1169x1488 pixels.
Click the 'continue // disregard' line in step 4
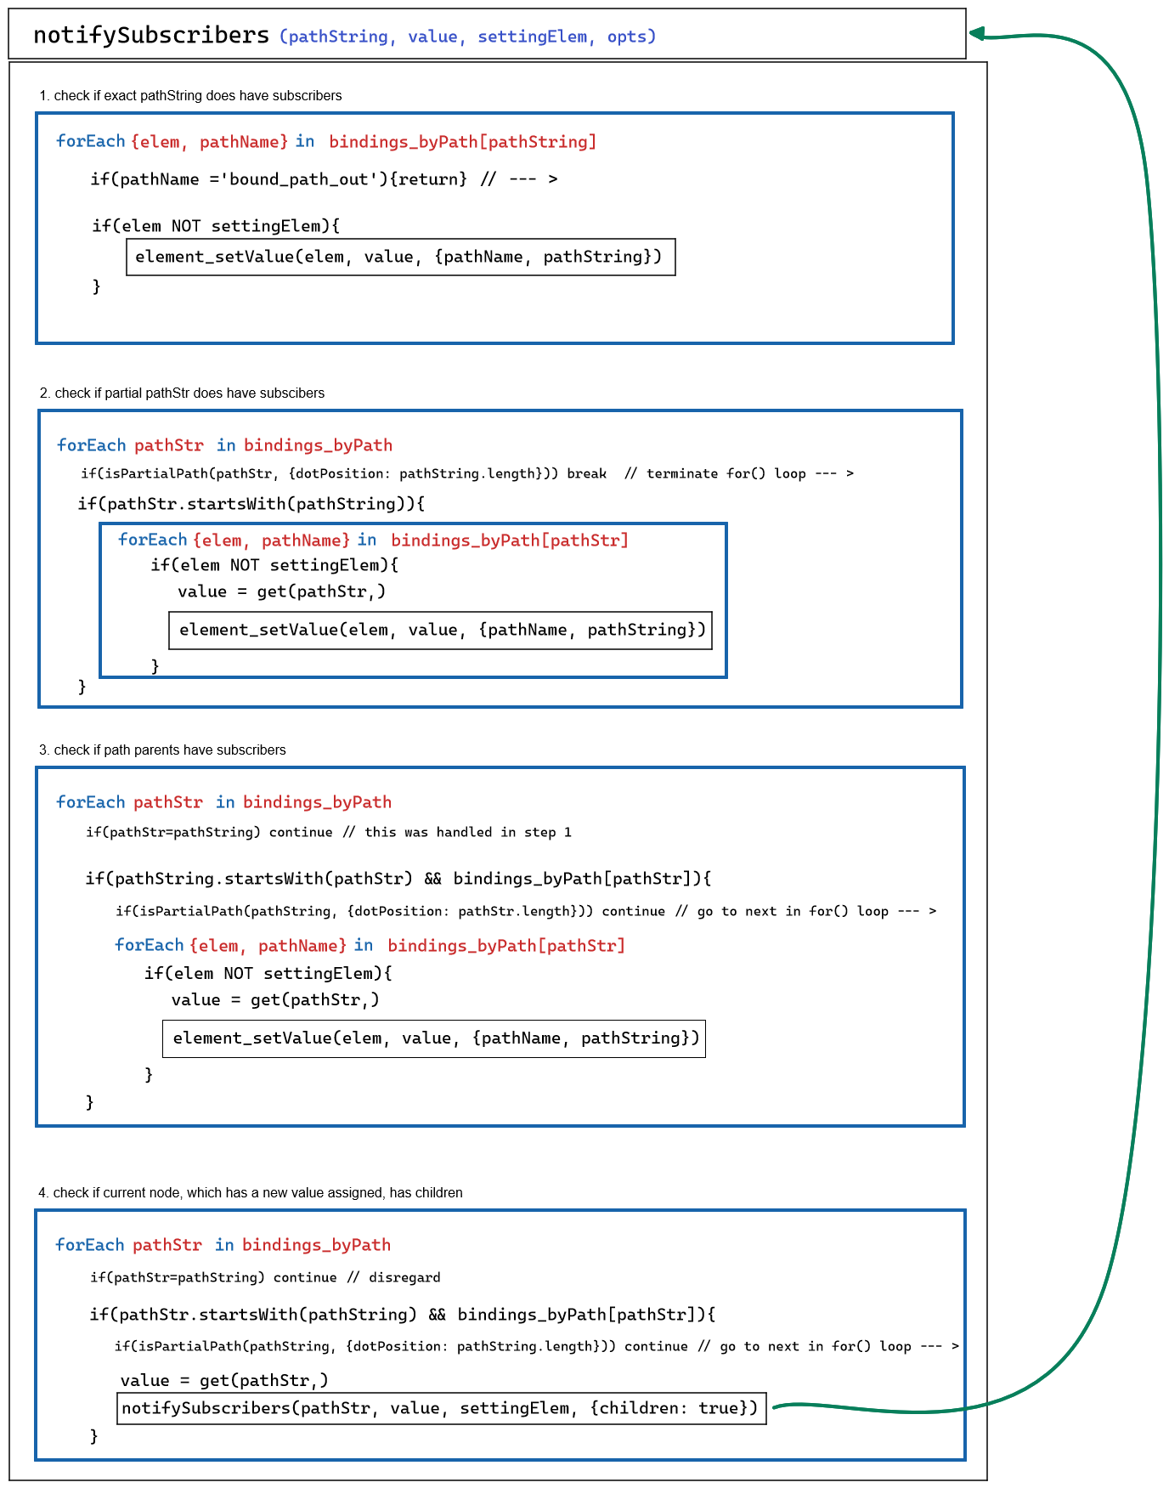[x=265, y=1278]
